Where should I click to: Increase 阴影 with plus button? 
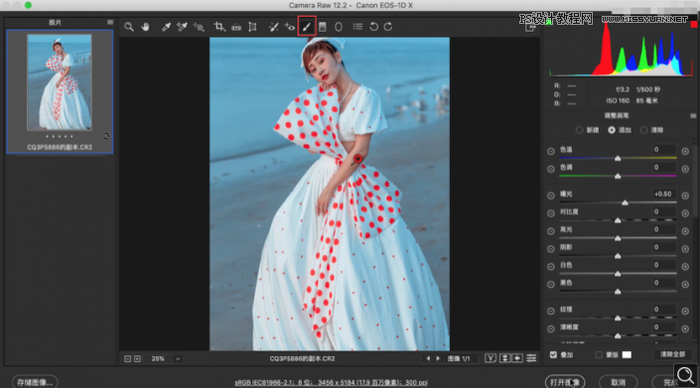(685, 249)
